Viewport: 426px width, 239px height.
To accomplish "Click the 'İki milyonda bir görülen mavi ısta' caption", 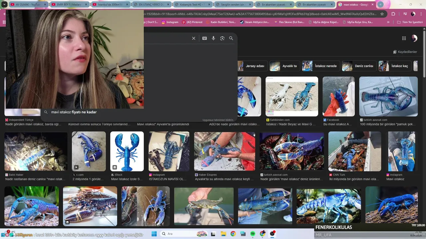I will coord(354,179).
